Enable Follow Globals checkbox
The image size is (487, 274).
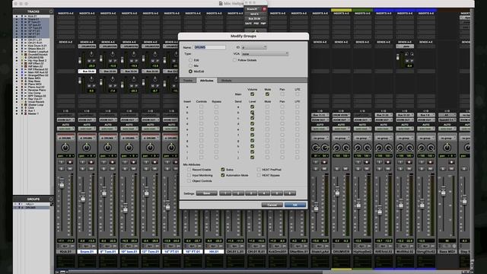tap(235, 60)
